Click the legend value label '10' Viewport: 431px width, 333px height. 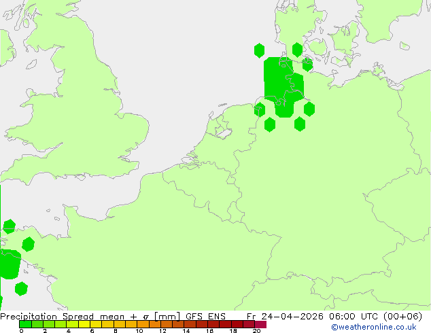pyautogui.click(x=139, y=330)
